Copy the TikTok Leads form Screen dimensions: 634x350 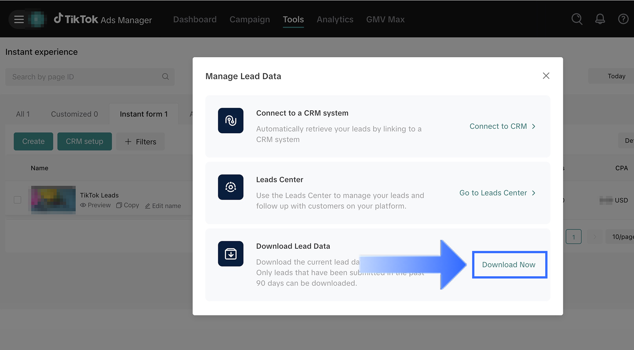(x=128, y=205)
